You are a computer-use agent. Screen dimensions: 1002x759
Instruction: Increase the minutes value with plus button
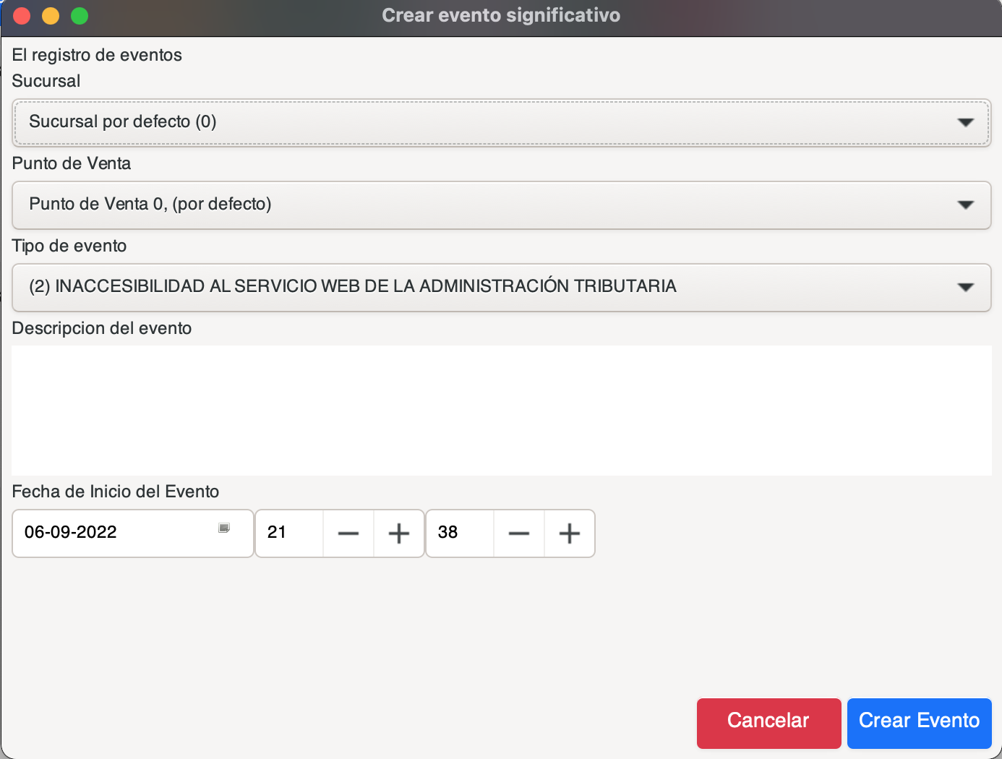569,533
